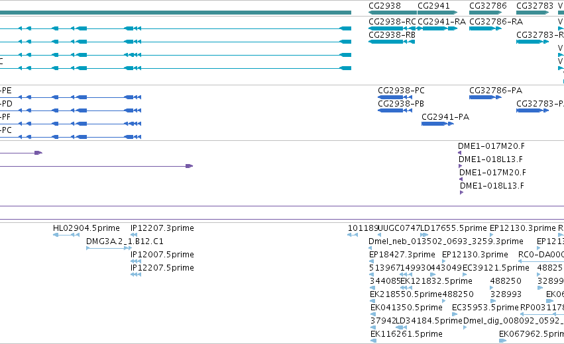Select the CG2938-RB transcript label
This screenshot has width=564, height=344.
pos(392,35)
